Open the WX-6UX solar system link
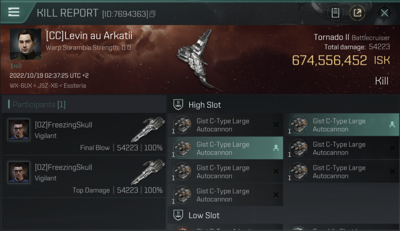This screenshot has width=400, height=231. point(21,86)
